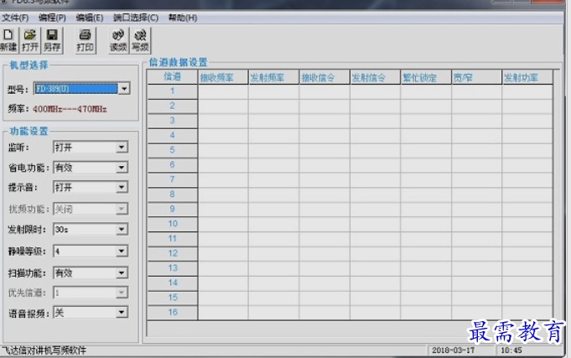
Task: Open the 编程(P) menu
Action: click(52, 18)
